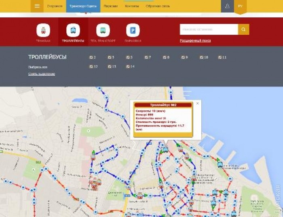Select the Троллейбусы trolleybus icon
This screenshot has height=217, width=283.
tap(73, 30)
